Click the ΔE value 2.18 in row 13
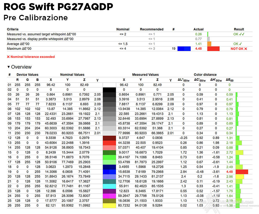This screenshot has height=214, width=259. click(229, 143)
